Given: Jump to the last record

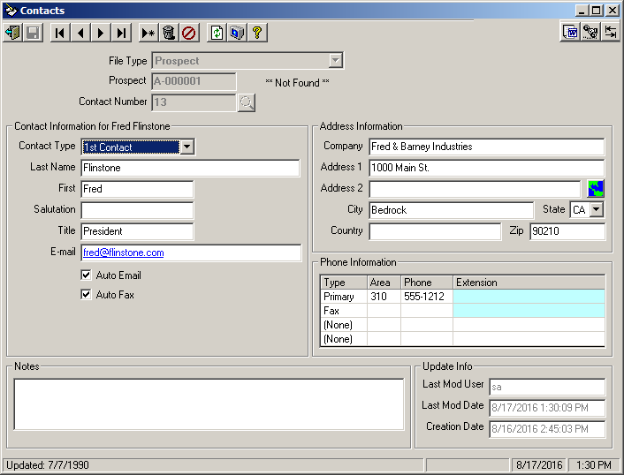Looking at the screenshot, I should coord(121,33).
